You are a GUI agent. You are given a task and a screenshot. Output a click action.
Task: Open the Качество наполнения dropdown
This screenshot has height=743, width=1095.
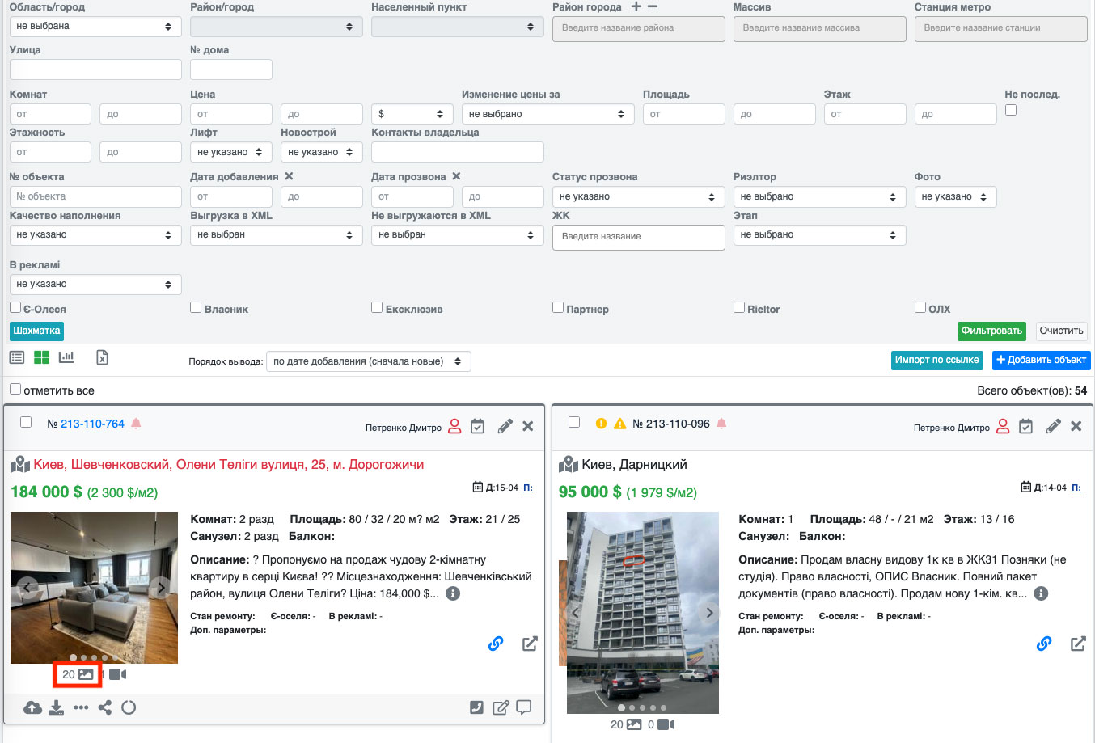tap(95, 234)
